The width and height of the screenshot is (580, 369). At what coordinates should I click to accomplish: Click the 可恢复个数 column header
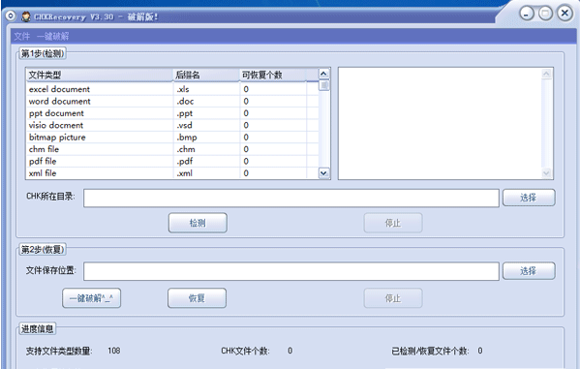[x=273, y=76]
